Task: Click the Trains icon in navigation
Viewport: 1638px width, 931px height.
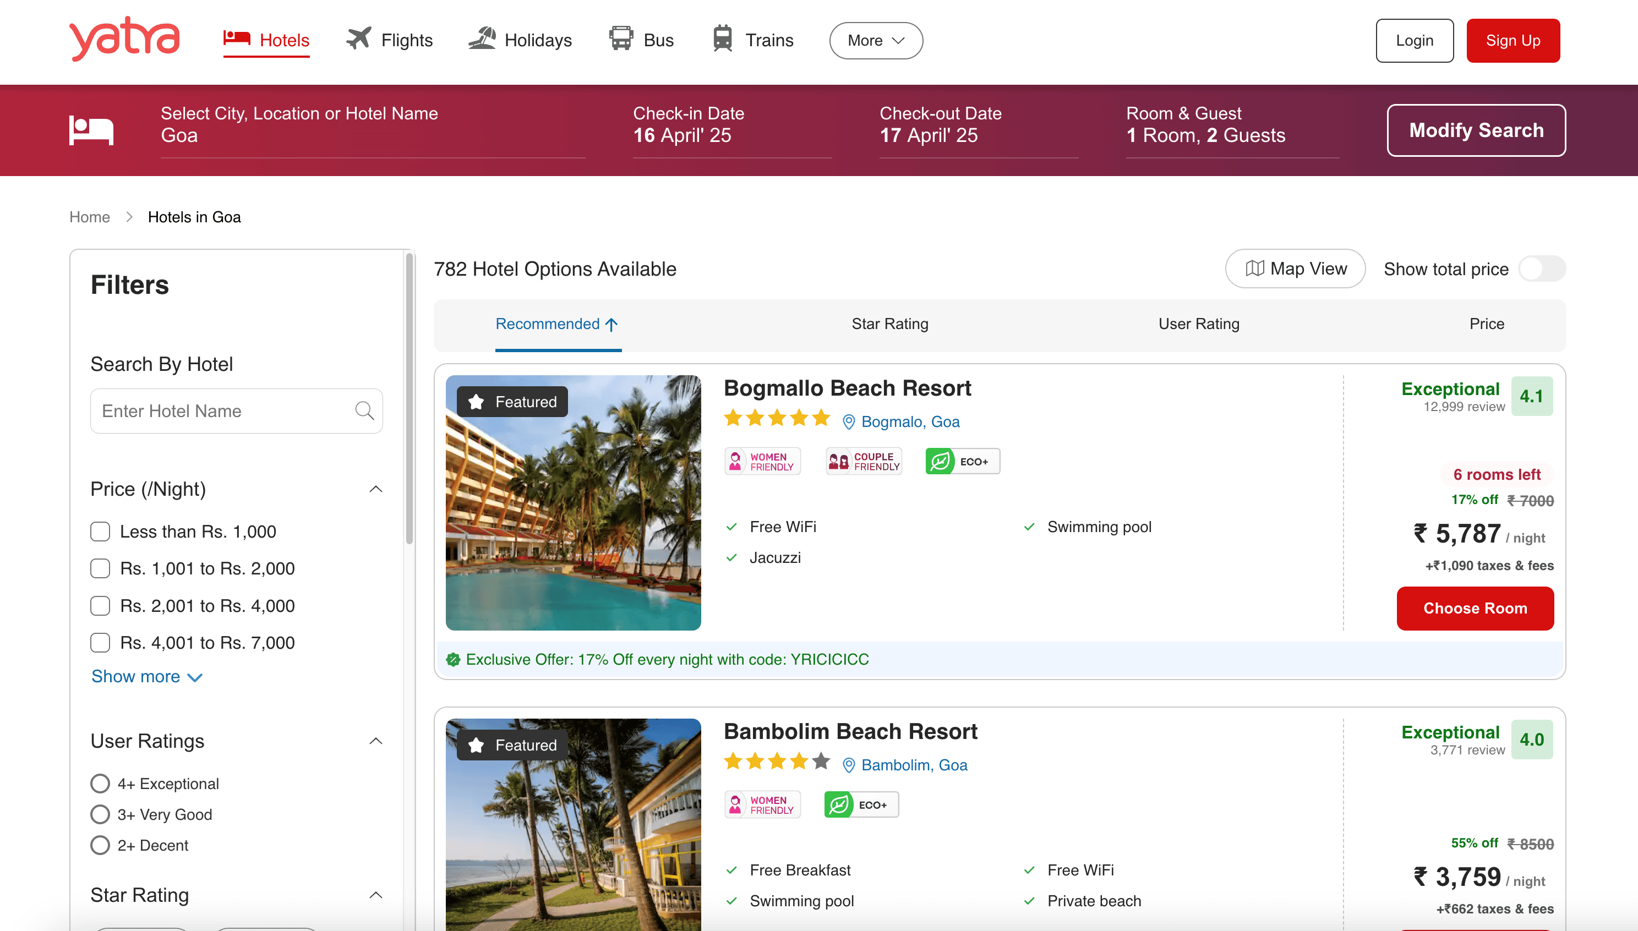Action: [723, 39]
